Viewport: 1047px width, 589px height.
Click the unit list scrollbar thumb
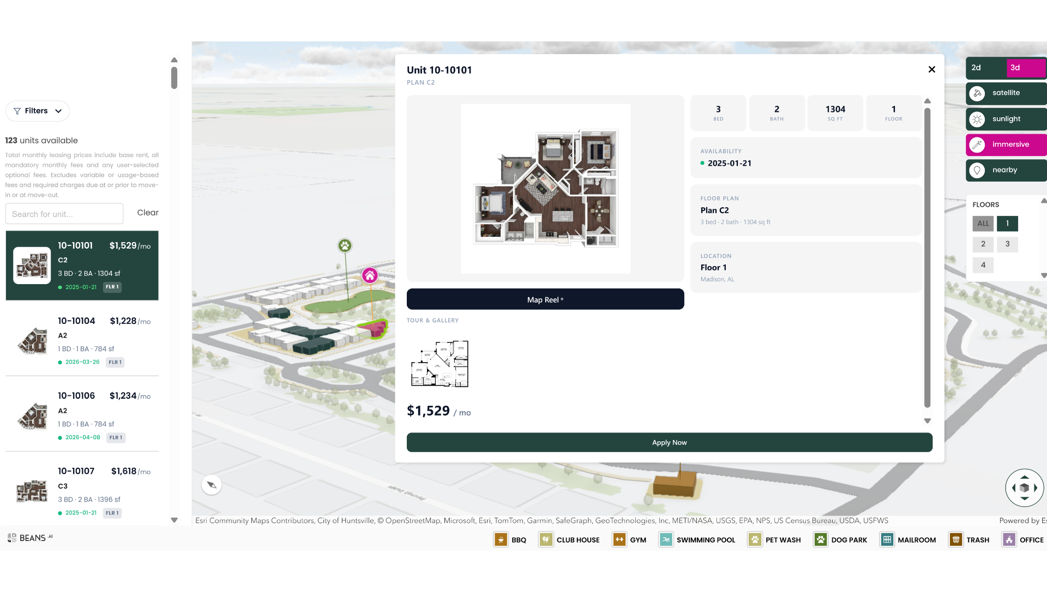[x=174, y=78]
